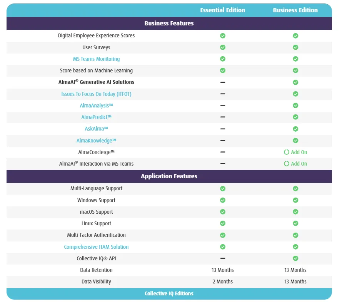Click Business checkmark for AlmaKnowledge
342x305 pixels.
[295, 141]
